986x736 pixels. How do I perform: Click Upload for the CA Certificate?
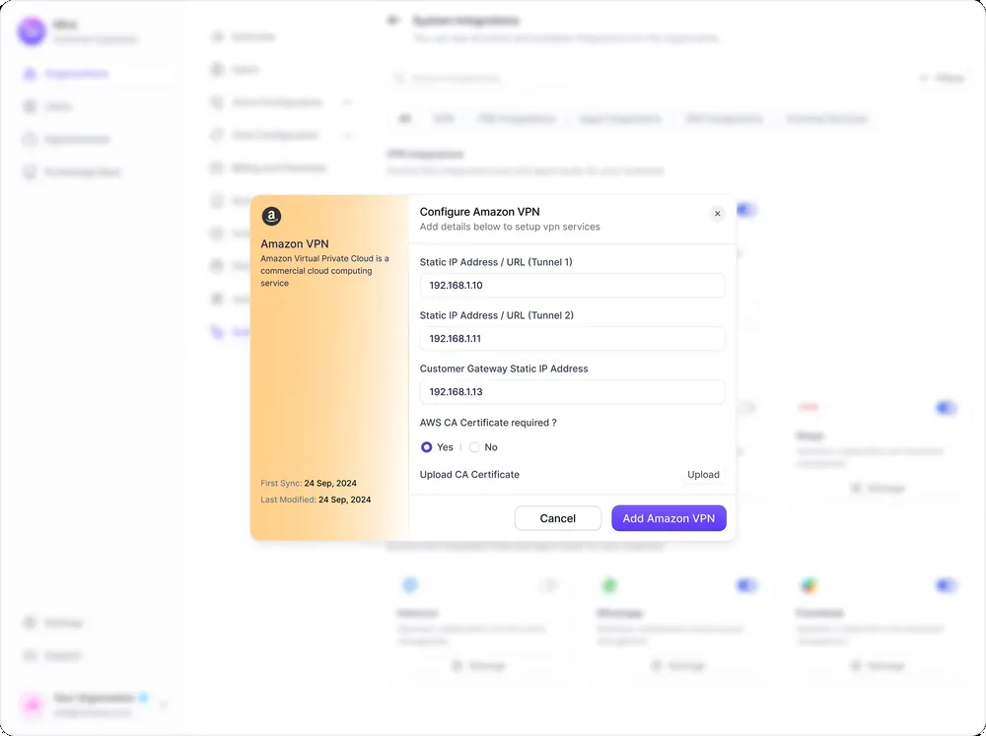(x=703, y=475)
